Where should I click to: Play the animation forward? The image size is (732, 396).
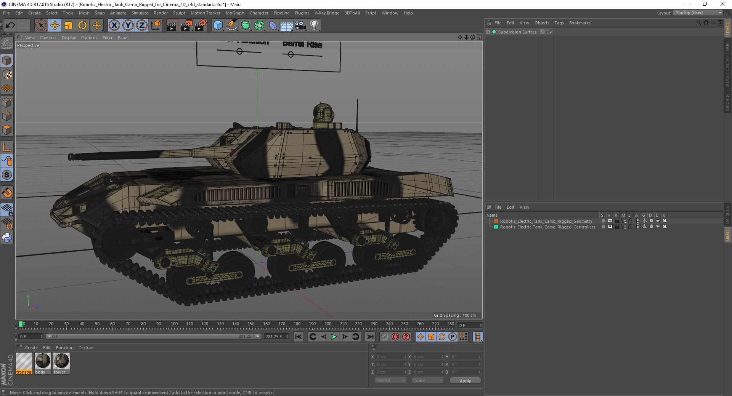coord(334,337)
